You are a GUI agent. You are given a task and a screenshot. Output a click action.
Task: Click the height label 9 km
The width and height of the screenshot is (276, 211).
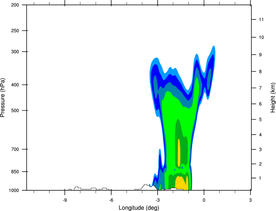[x=260, y=55]
